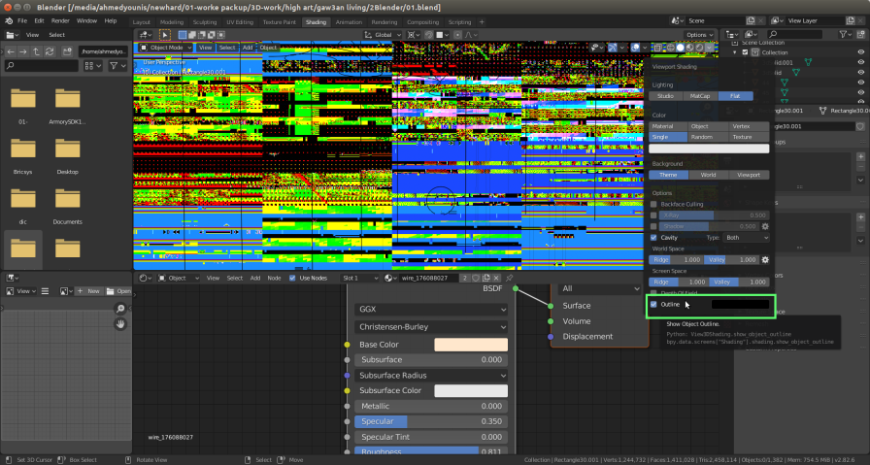Screen dimensions: 870x465
Task: Switch to the UV Editing workspace tab
Action: (x=240, y=22)
